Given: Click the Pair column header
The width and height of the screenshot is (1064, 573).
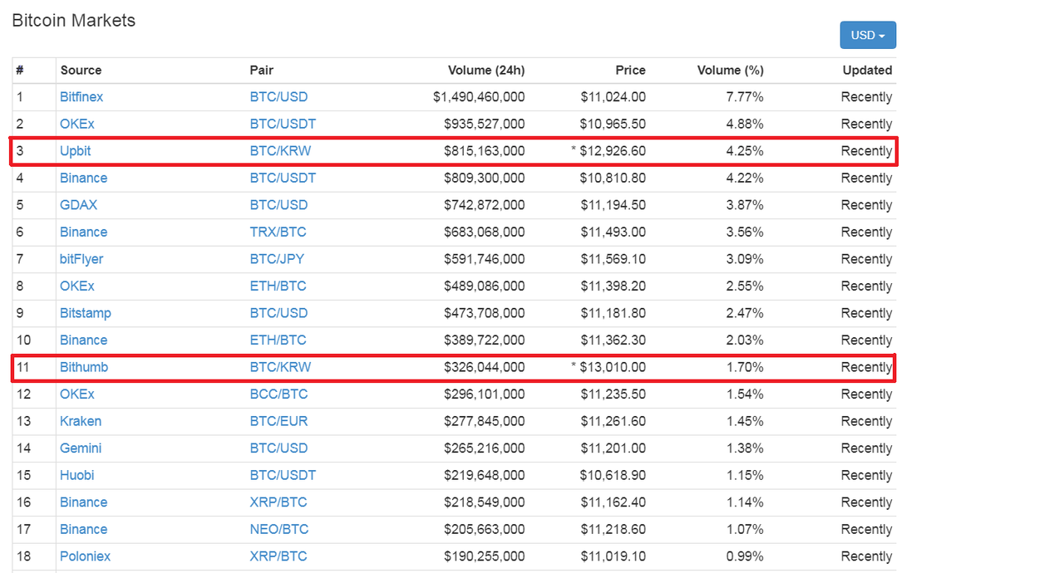Looking at the screenshot, I should tap(262, 71).
